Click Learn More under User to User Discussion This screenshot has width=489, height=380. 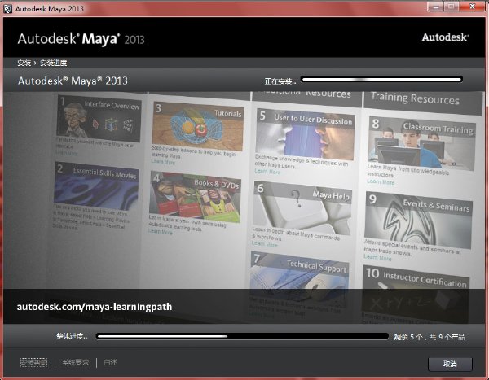267,172
